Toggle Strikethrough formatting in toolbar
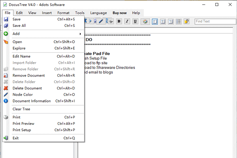The image size is (237, 158). click(111, 21)
